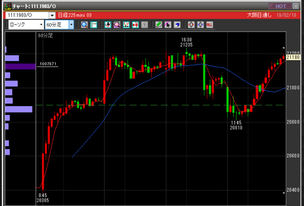Click the 大阪日通し session label
Viewport: 304px width, 206px height.
259,15
